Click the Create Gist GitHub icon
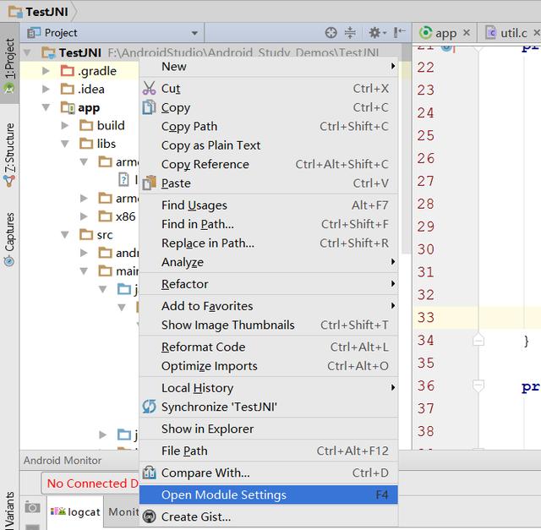 pos(149,516)
